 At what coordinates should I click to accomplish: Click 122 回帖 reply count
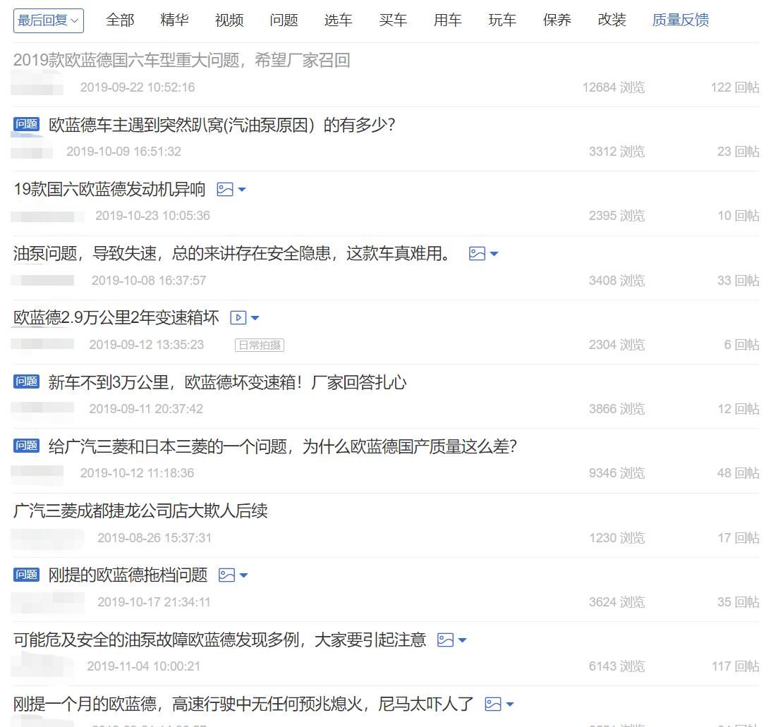click(735, 87)
